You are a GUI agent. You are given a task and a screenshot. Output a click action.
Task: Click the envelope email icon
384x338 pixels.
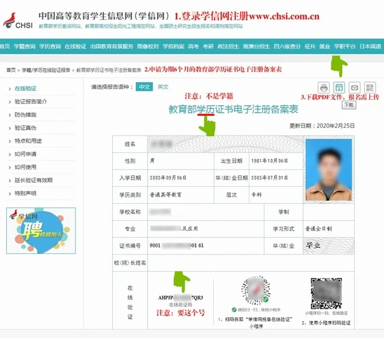point(354,87)
